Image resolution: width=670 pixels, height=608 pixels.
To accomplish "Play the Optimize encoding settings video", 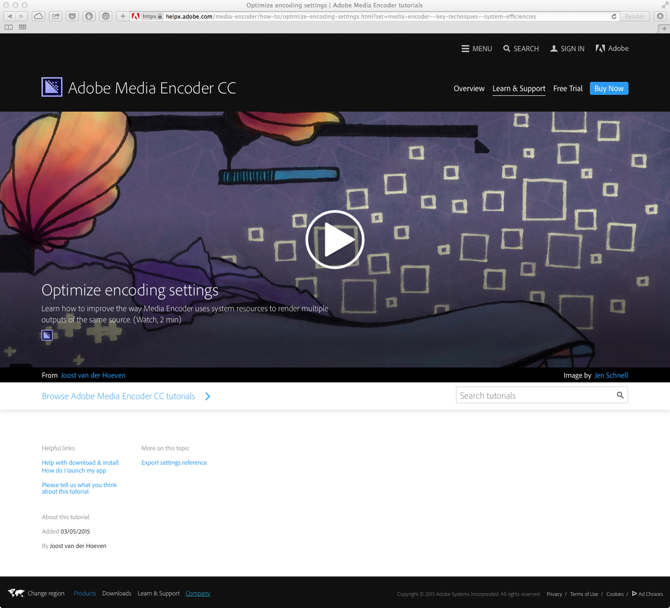I will click(335, 240).
